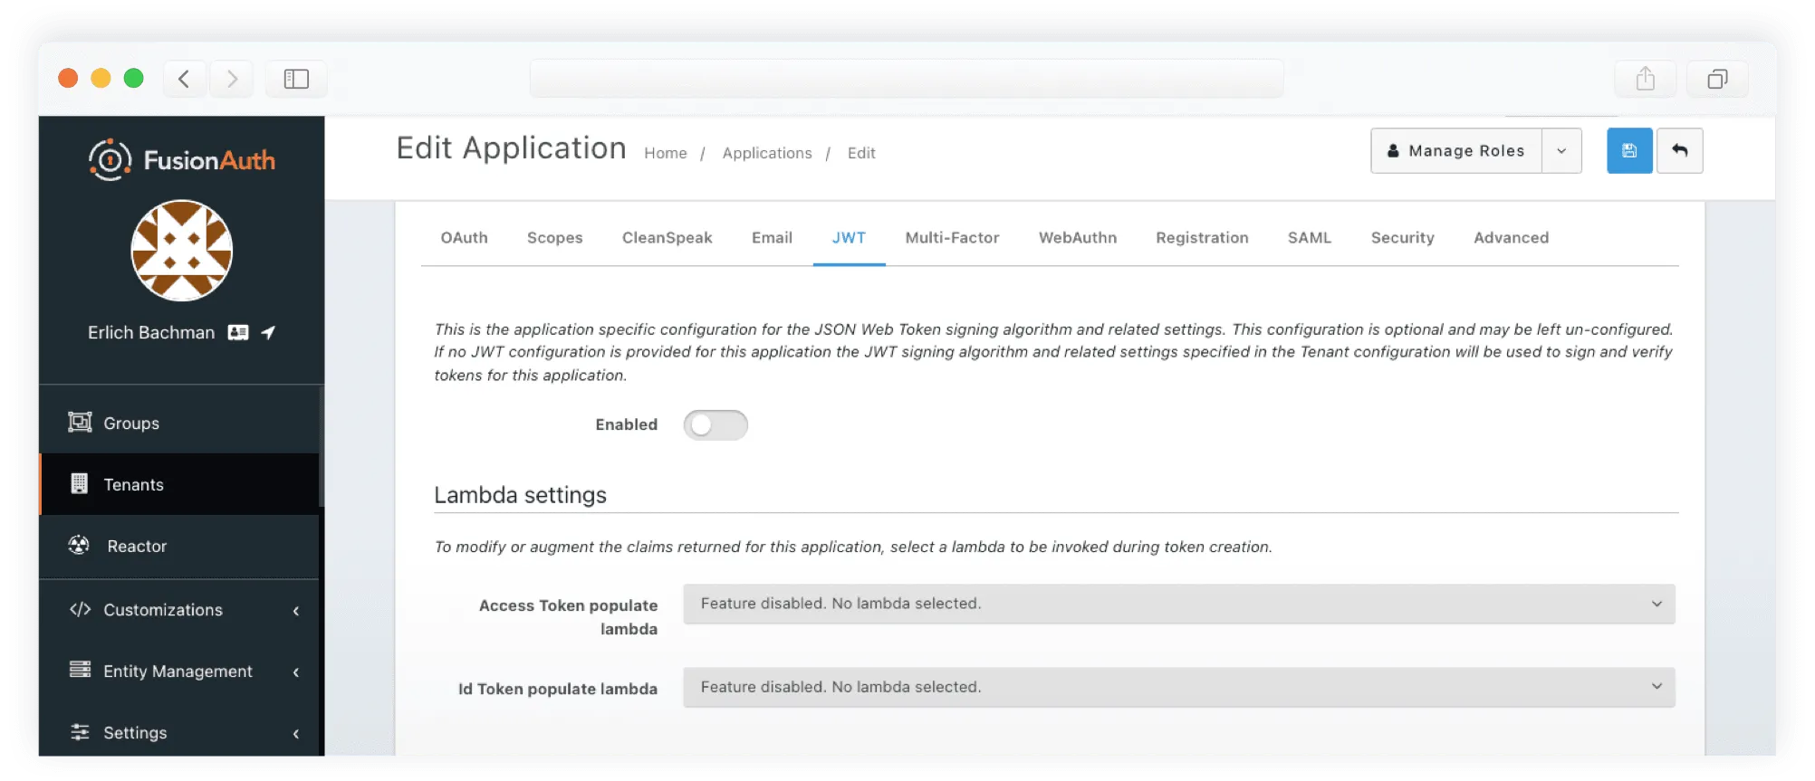Click the browser tab overview icon
This screenshot has height=781, width=1815.
tap(1717, 79)
